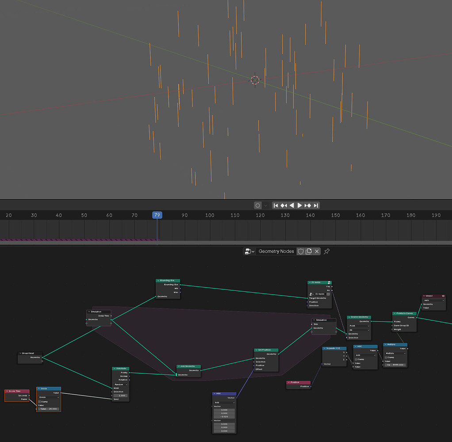Collapse the Scene Time node

click(x=7, y=391)
